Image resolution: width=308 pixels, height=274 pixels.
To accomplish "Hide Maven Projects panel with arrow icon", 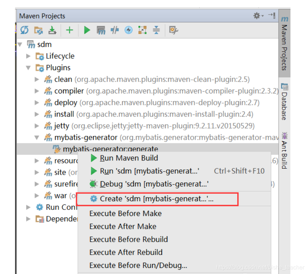I will [272, 15].
